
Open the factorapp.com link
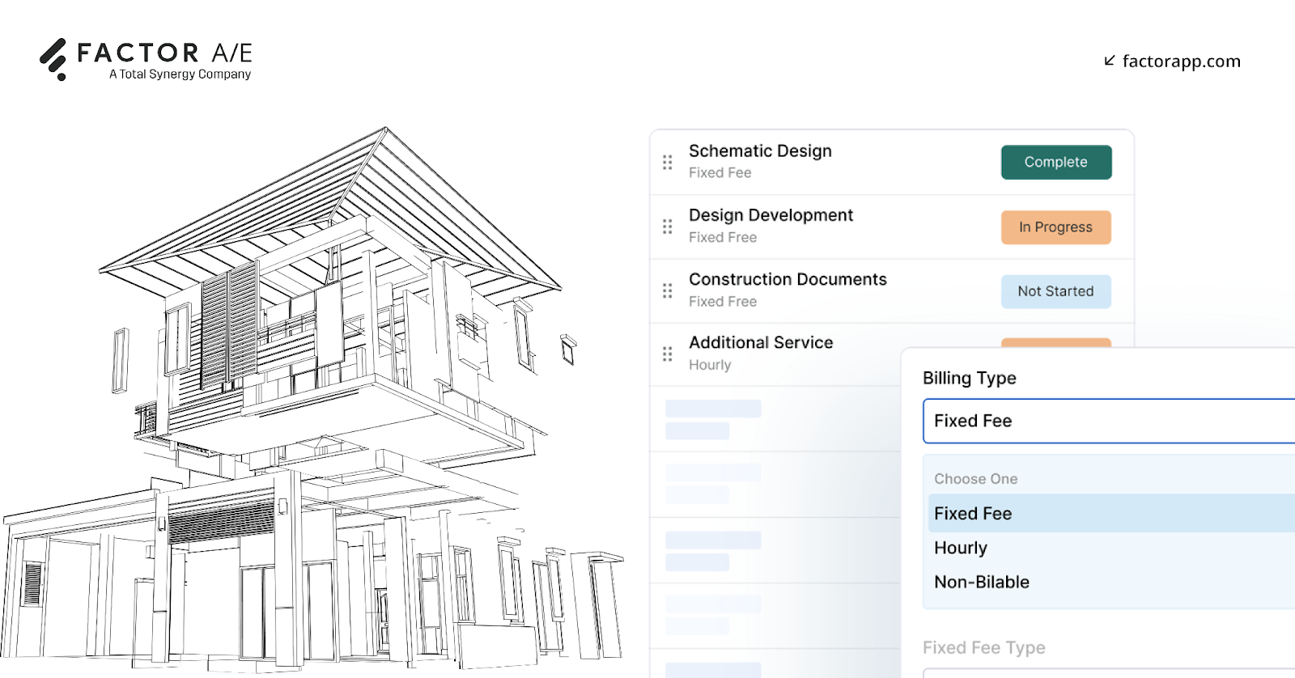pos(1181,61)
